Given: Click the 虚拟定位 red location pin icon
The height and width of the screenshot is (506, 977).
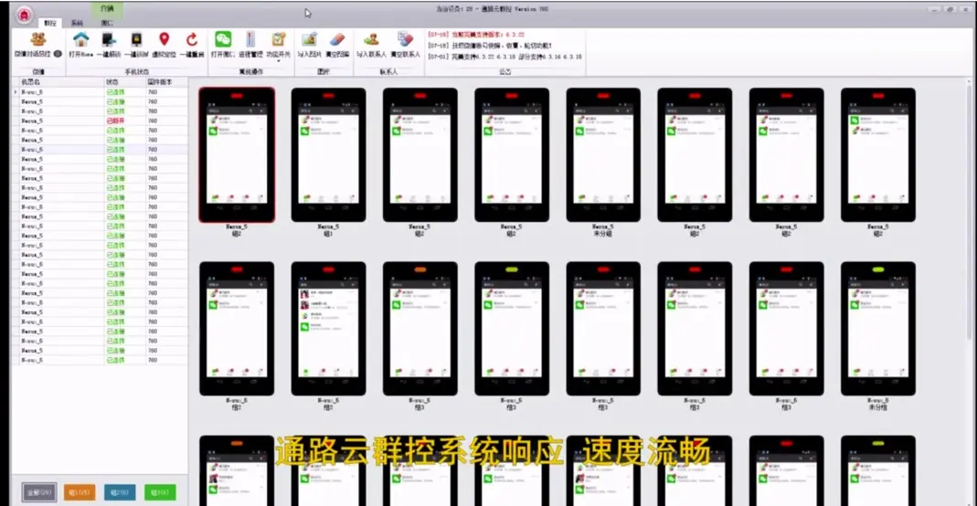Looking at the screenshot, I should (165, 40).
